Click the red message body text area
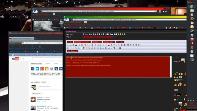The width and height of the screenshot is (197, 111). 118,67
